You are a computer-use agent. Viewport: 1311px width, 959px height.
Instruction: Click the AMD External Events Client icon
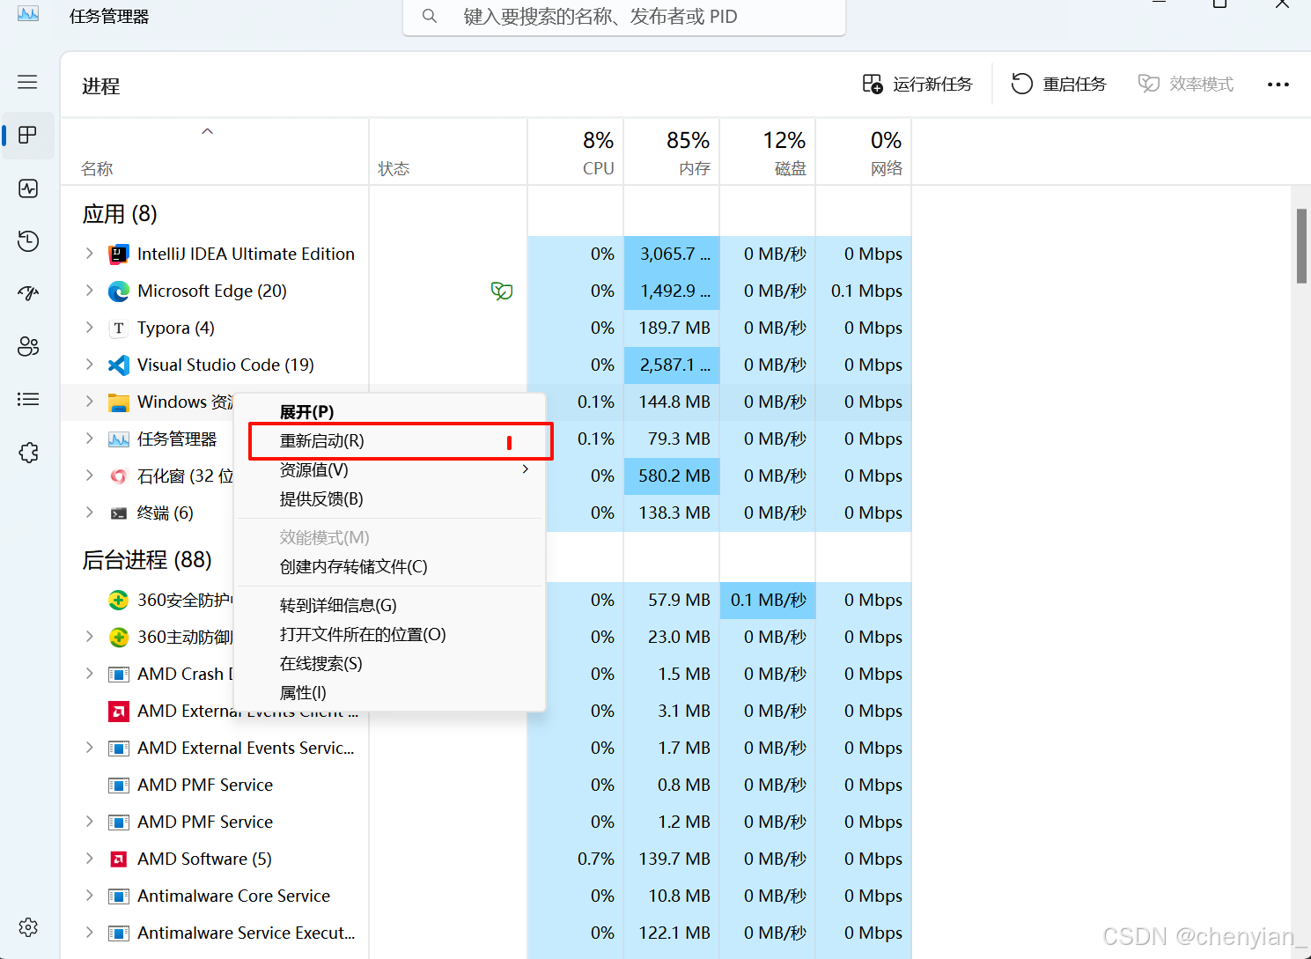(x=118, y=712)
